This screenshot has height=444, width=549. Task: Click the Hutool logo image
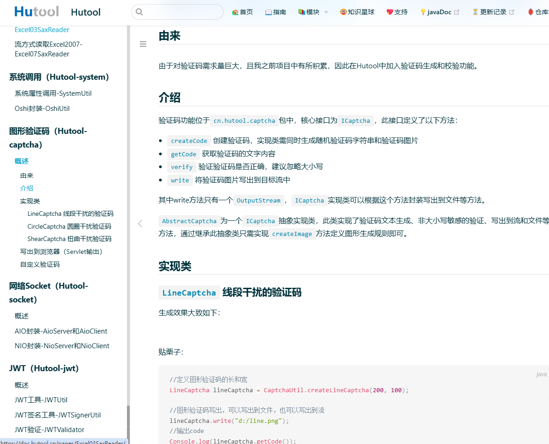tap(36, 11)
